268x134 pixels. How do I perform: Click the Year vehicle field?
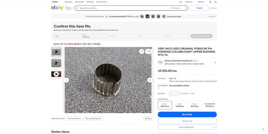pyautogui.click(x=66, y=36)
